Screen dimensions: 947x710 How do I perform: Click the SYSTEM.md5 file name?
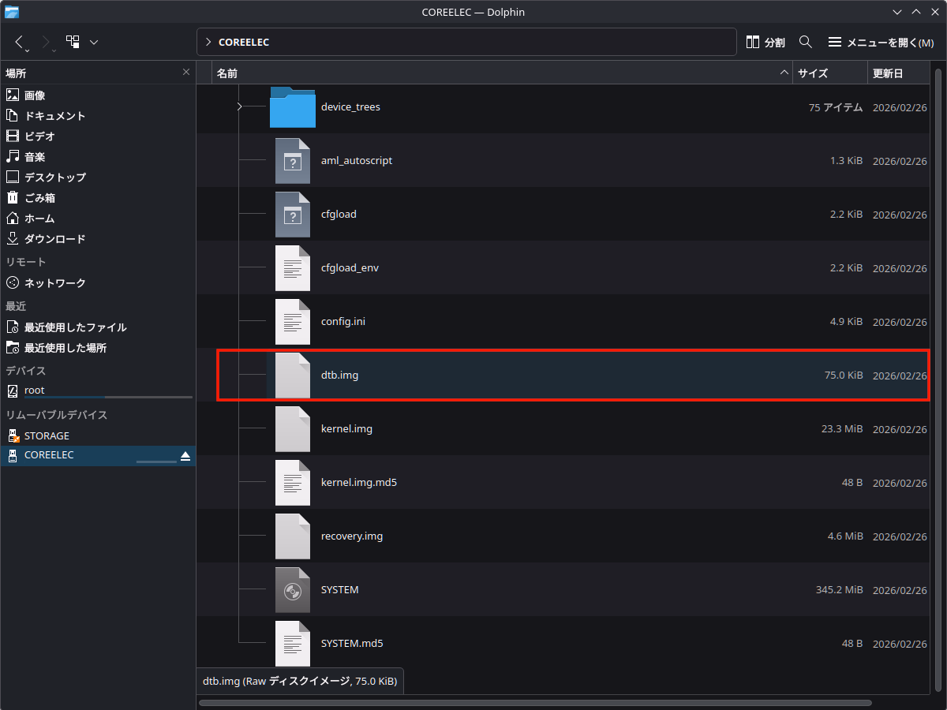tap(352, 643)
